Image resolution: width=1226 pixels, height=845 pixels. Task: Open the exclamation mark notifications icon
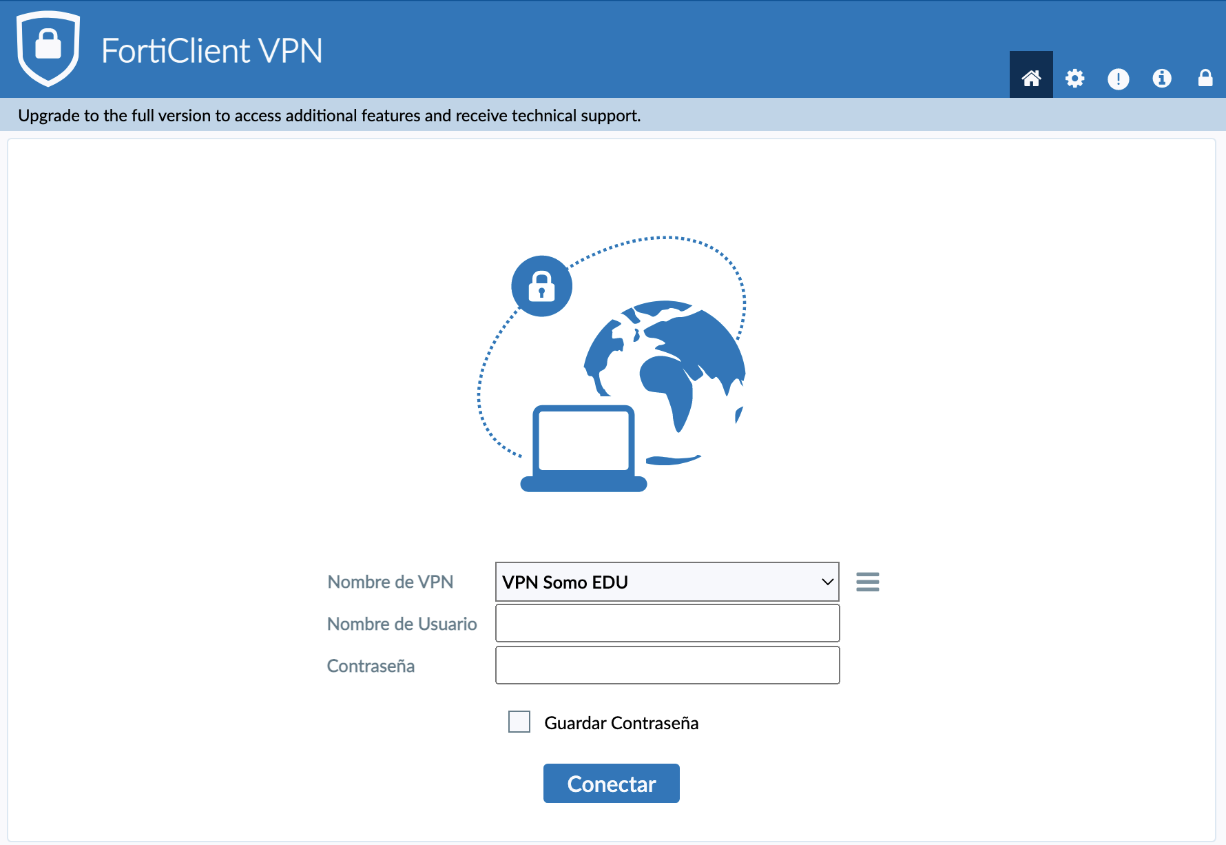tap(1118, 79)
